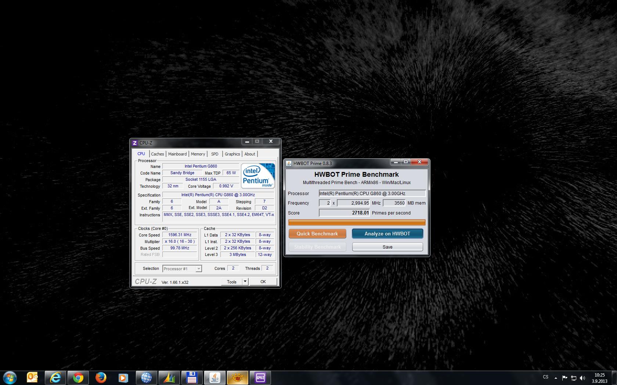Click the blue globe taskbar icon
617x385 pixels.
[x=146, y=377]
